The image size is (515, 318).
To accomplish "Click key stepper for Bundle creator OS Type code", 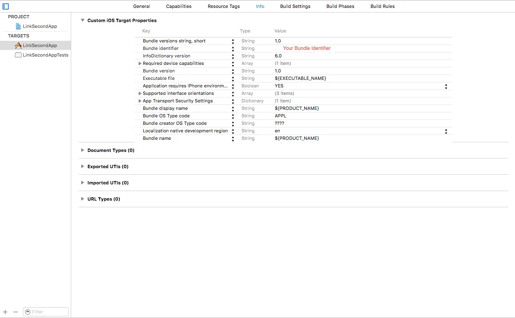I will tap(233, 124).
